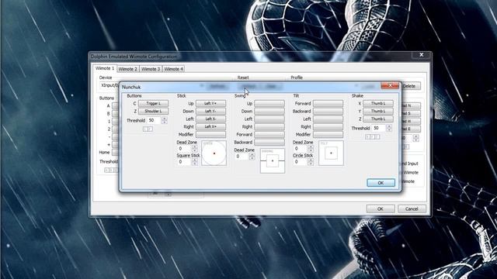Switch to the Wiimote 3 tab
This screenshot has width=497, height=279.
(151, 69)
